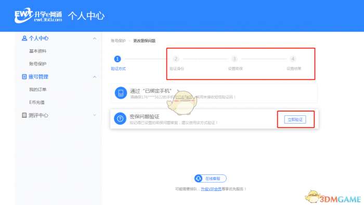Click the EWT 升学e网通 logo
Screen dimensions: 364x205
click(38, 16)
